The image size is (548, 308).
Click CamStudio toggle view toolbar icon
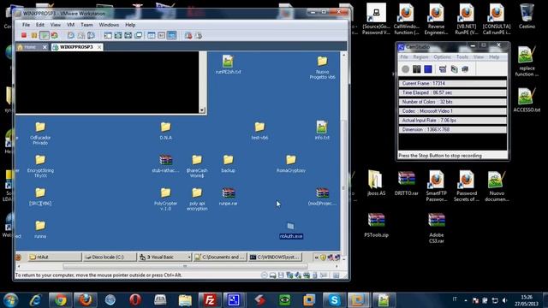443,69
